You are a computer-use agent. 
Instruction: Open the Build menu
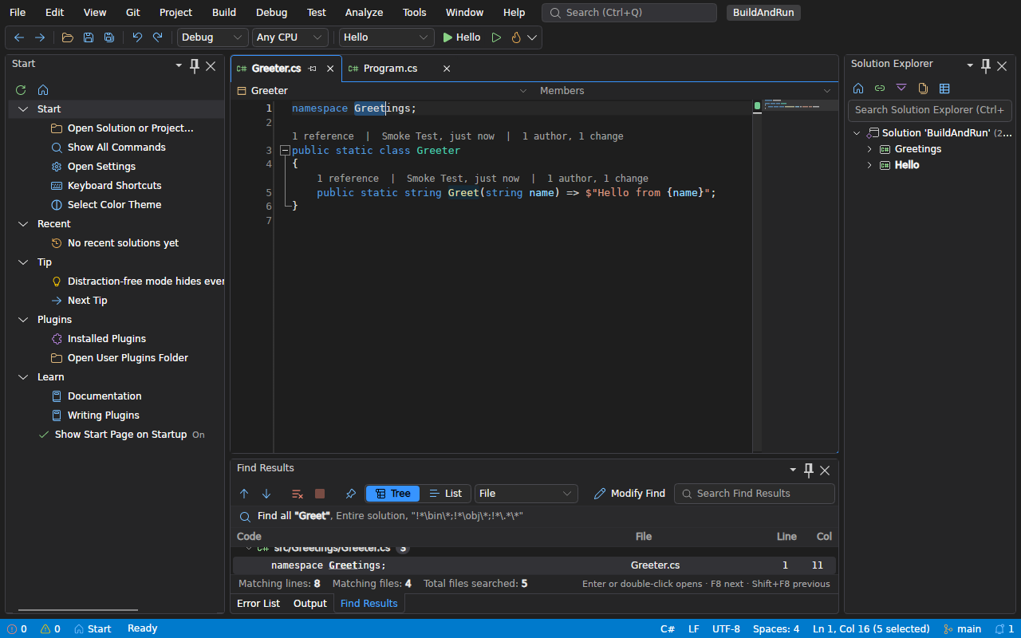[224, 13]
